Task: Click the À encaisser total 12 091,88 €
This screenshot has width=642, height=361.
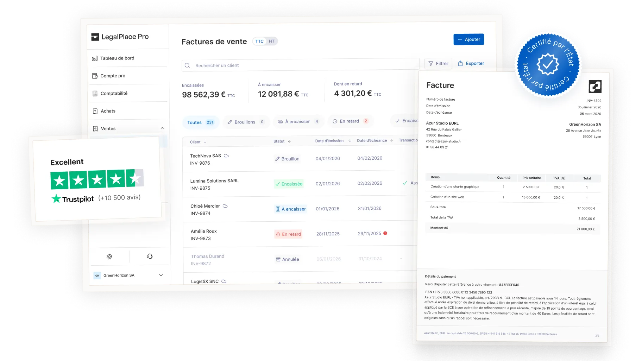Action: tap(283, 94)
